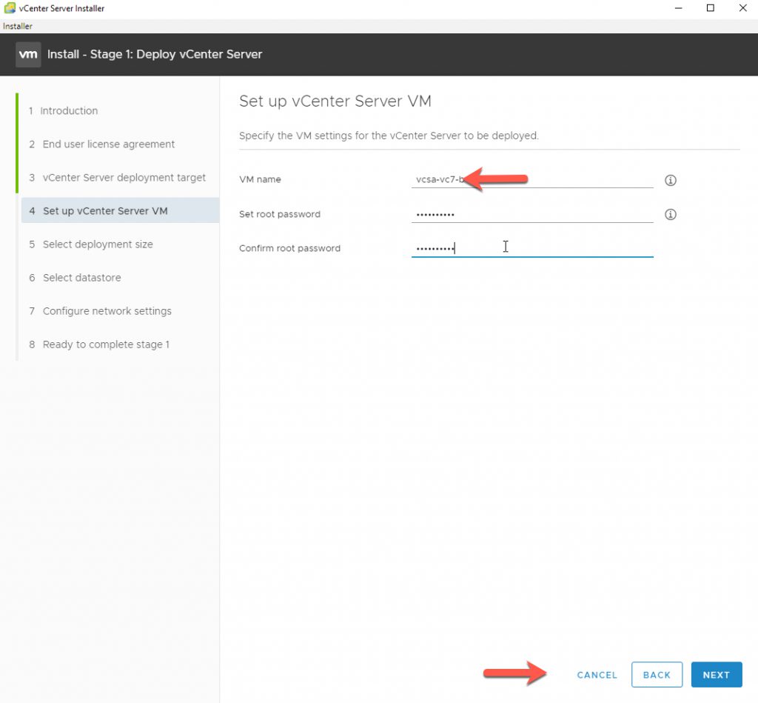The height and width of the screenshot is (703, 758).
Task: Click the 'Specify the VM settings' description text
Action: [389, 136]
